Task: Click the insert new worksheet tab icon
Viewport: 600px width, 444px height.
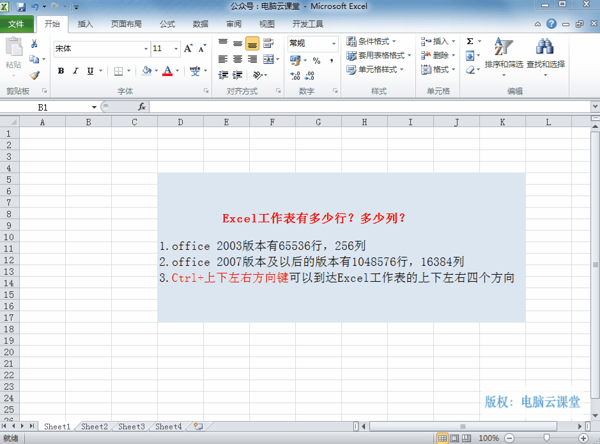Action: click(198, 426)
